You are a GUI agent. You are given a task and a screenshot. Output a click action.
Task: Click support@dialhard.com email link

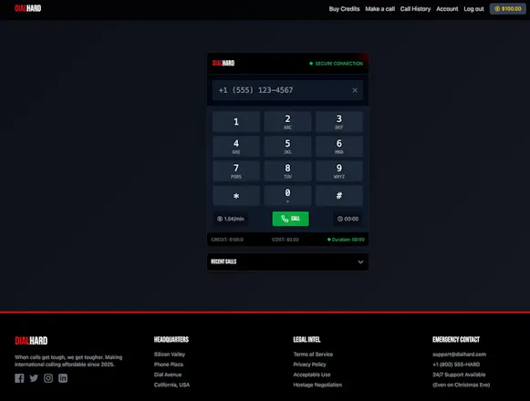click(460, 355)
